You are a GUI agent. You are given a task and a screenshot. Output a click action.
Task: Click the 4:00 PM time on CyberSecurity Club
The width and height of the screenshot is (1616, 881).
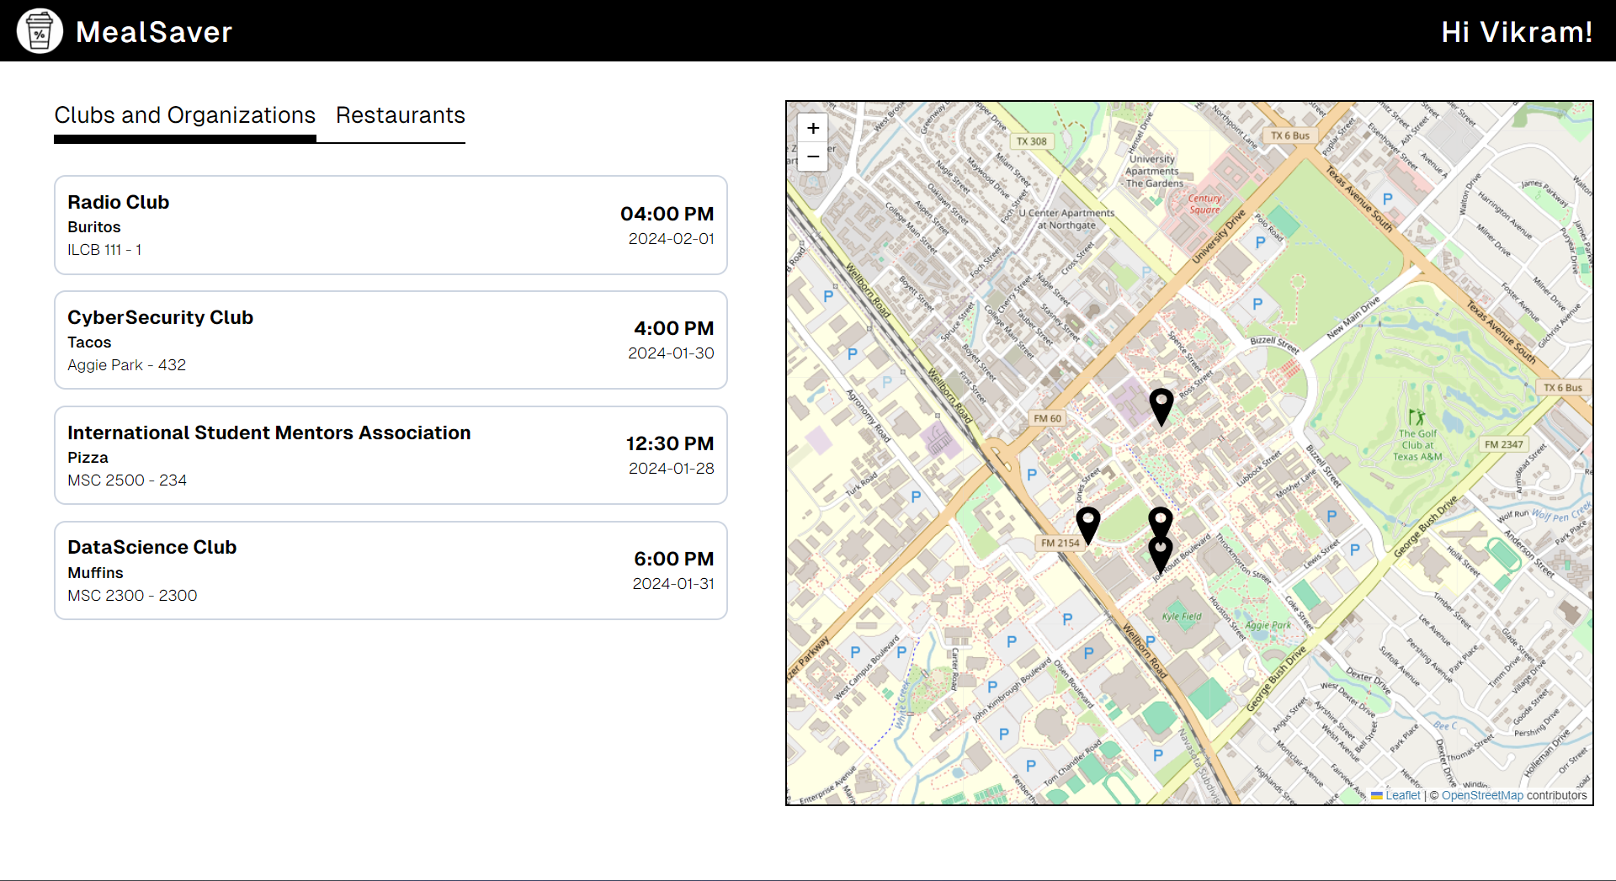tap(673, 328)
